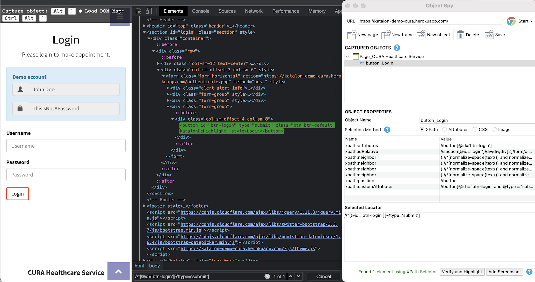
Task: Click the Verify and Highlight button
Action: coord(462,272)
